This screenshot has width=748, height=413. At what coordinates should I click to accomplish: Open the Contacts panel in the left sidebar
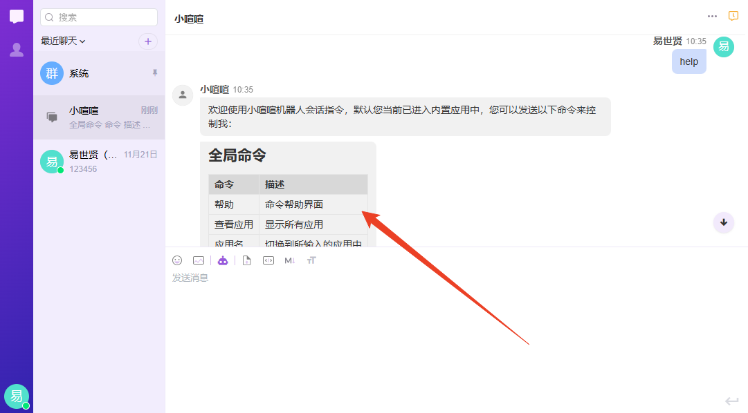pos(16,48)
